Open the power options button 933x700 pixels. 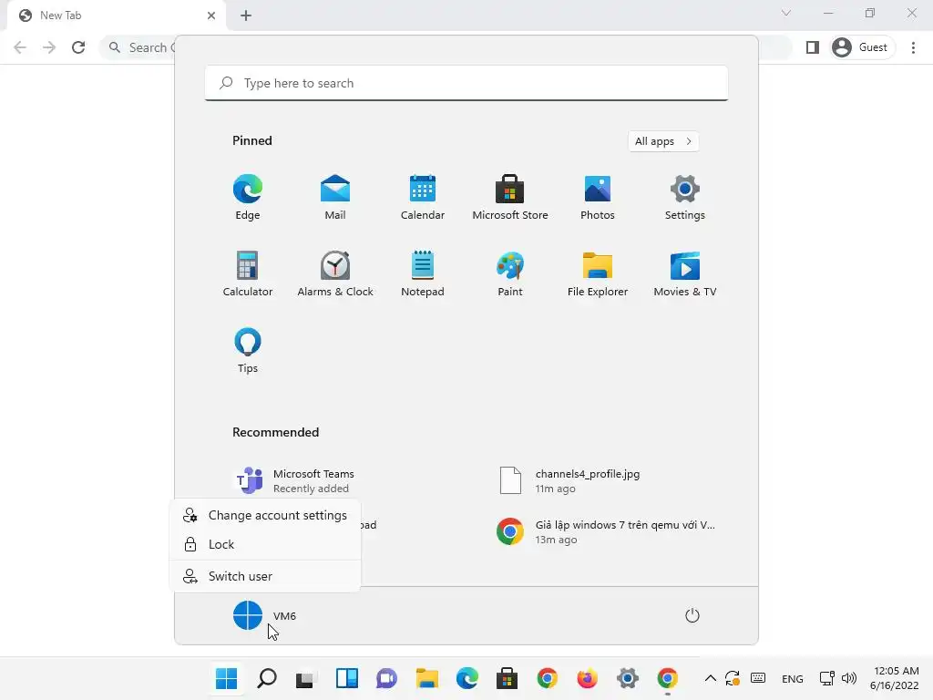tap(692, 615)
